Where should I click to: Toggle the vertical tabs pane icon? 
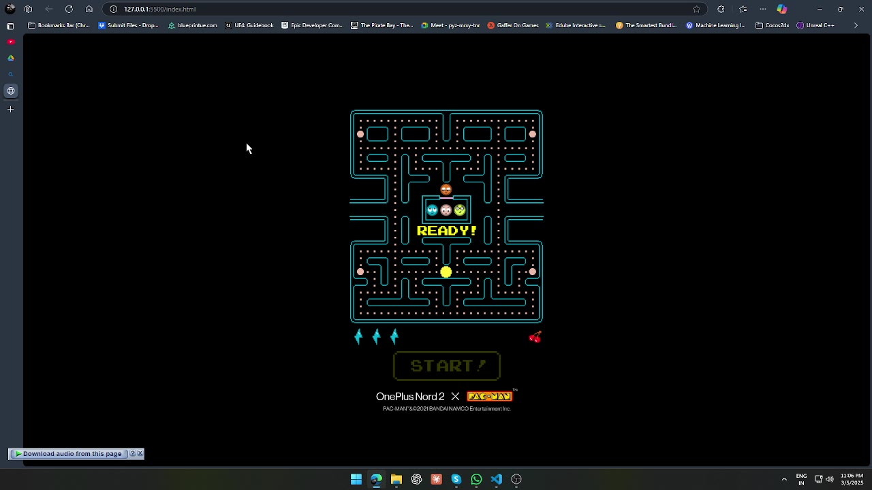[10, 26]
